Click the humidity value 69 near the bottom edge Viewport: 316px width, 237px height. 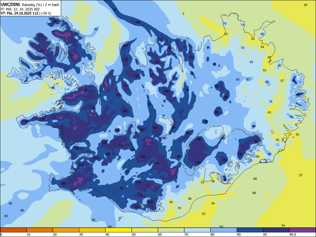[x=221, y=227]
